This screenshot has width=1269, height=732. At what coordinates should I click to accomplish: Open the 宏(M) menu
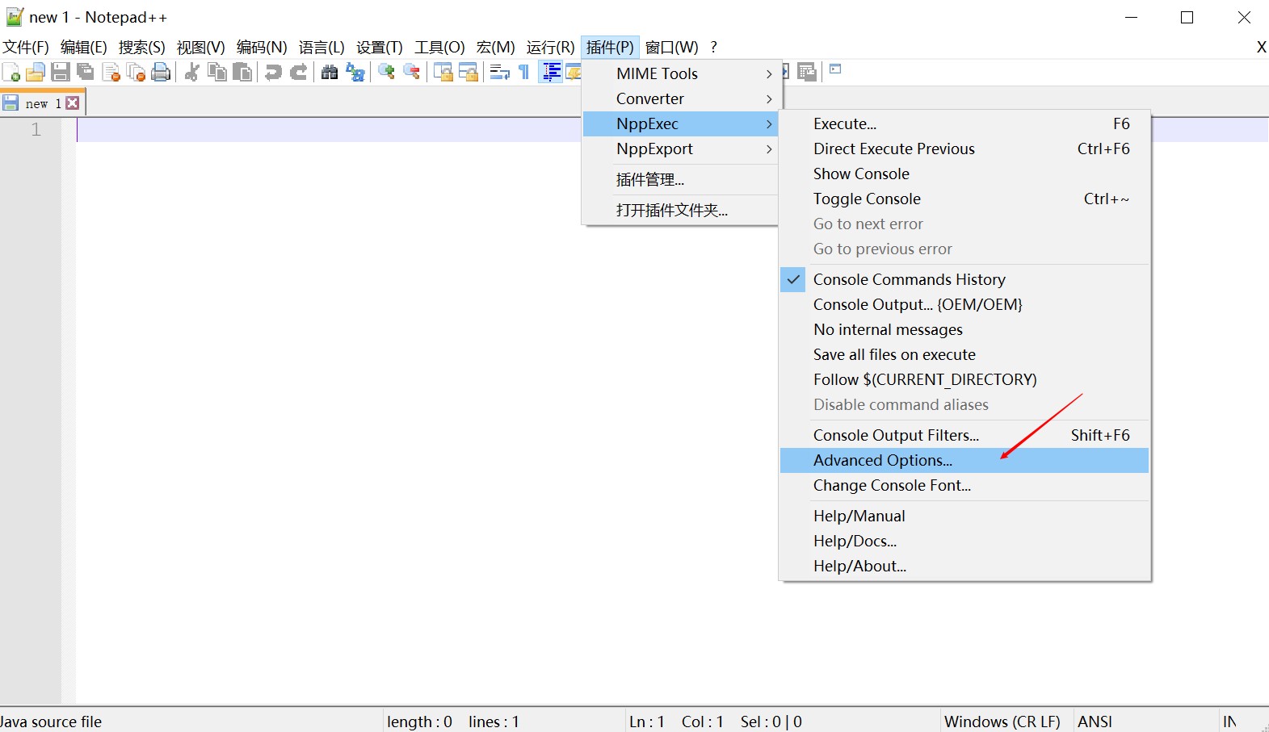[496, 47]
